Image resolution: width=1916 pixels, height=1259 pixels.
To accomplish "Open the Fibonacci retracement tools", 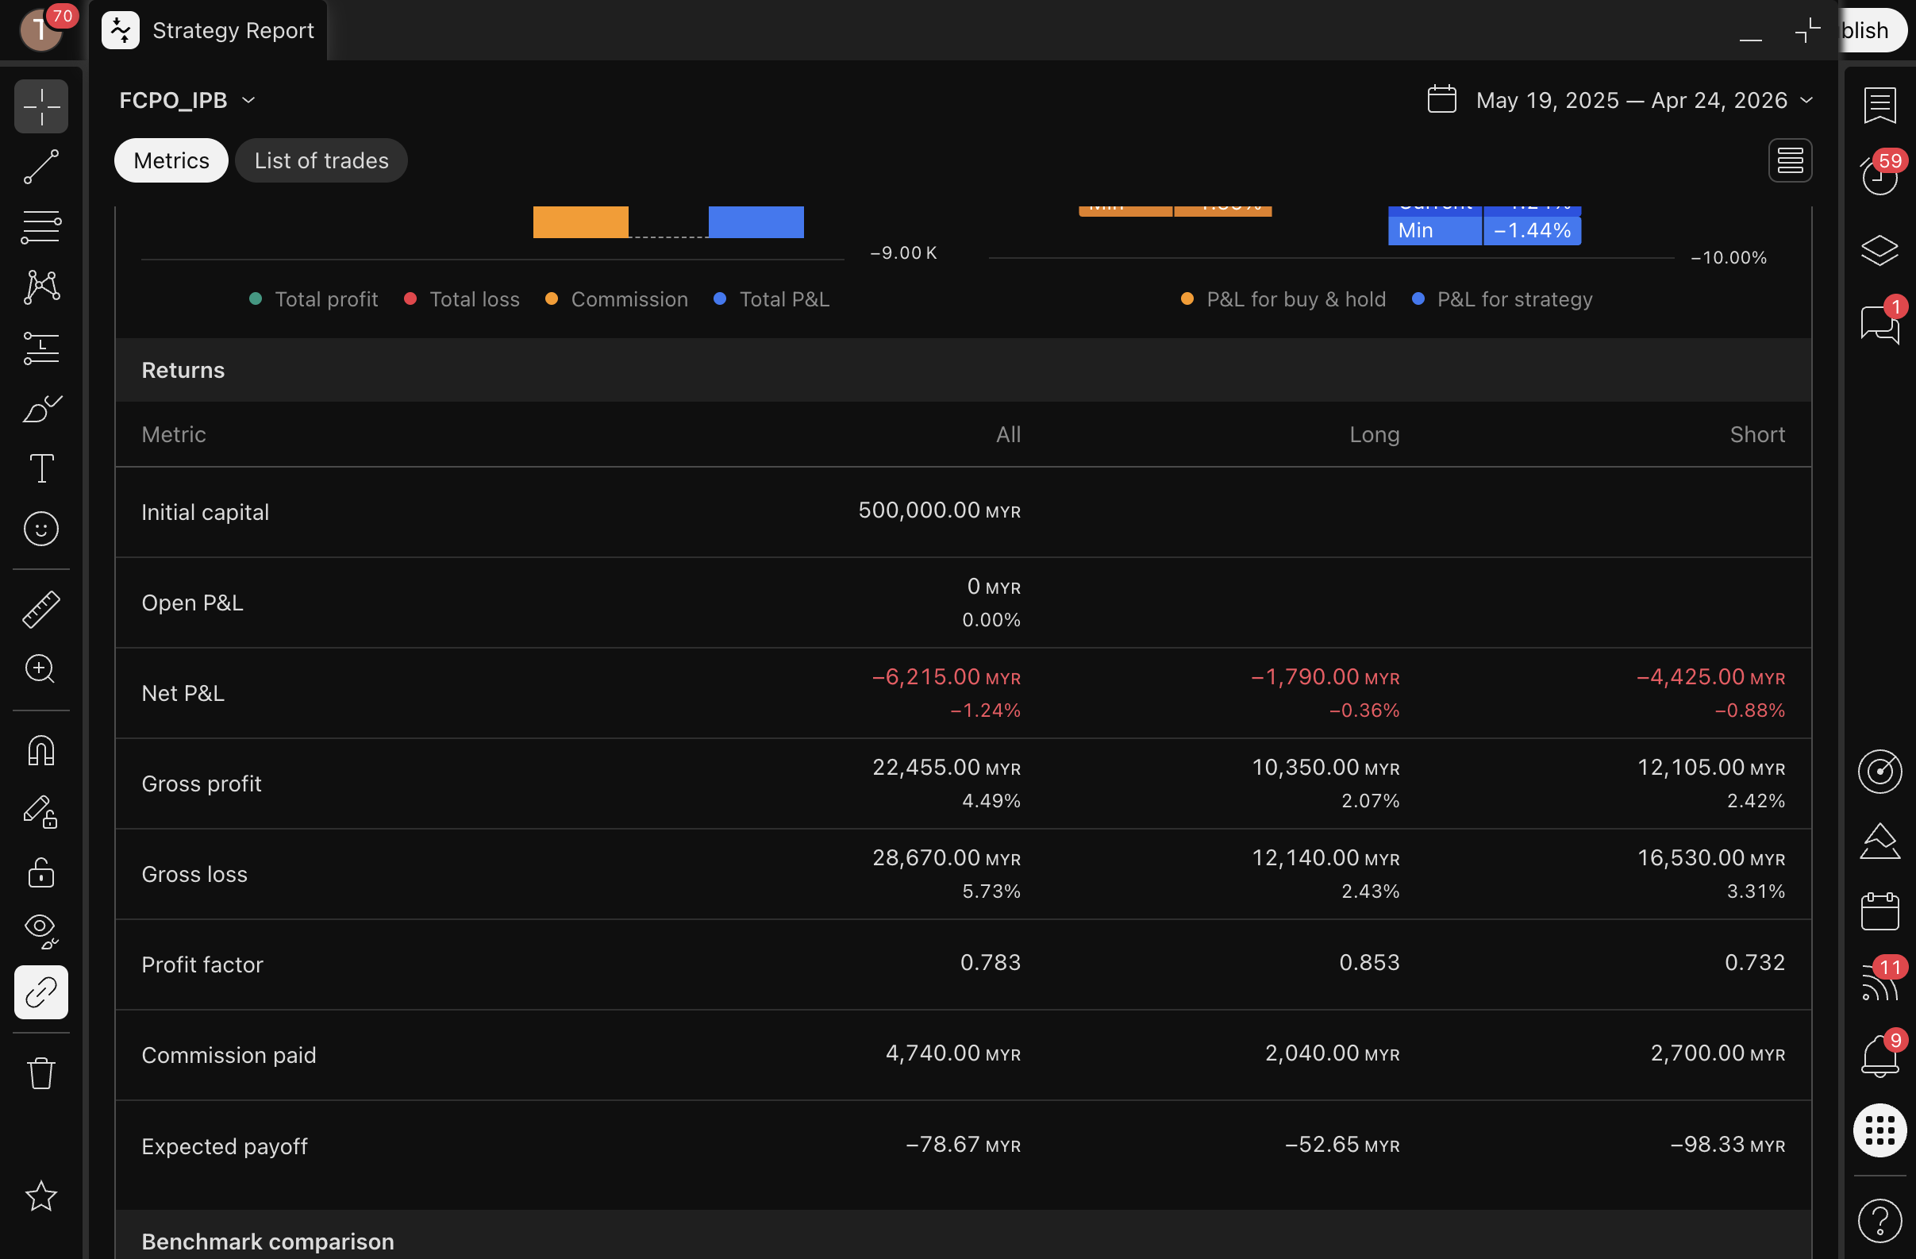I will click(x=40, y=227).
